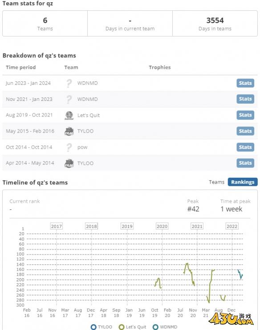
Task: Click the question mark icon beside pow
Action: point(69,147)
